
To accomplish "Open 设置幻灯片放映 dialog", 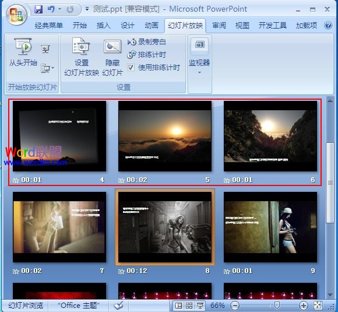I will (x=82, y=57).
